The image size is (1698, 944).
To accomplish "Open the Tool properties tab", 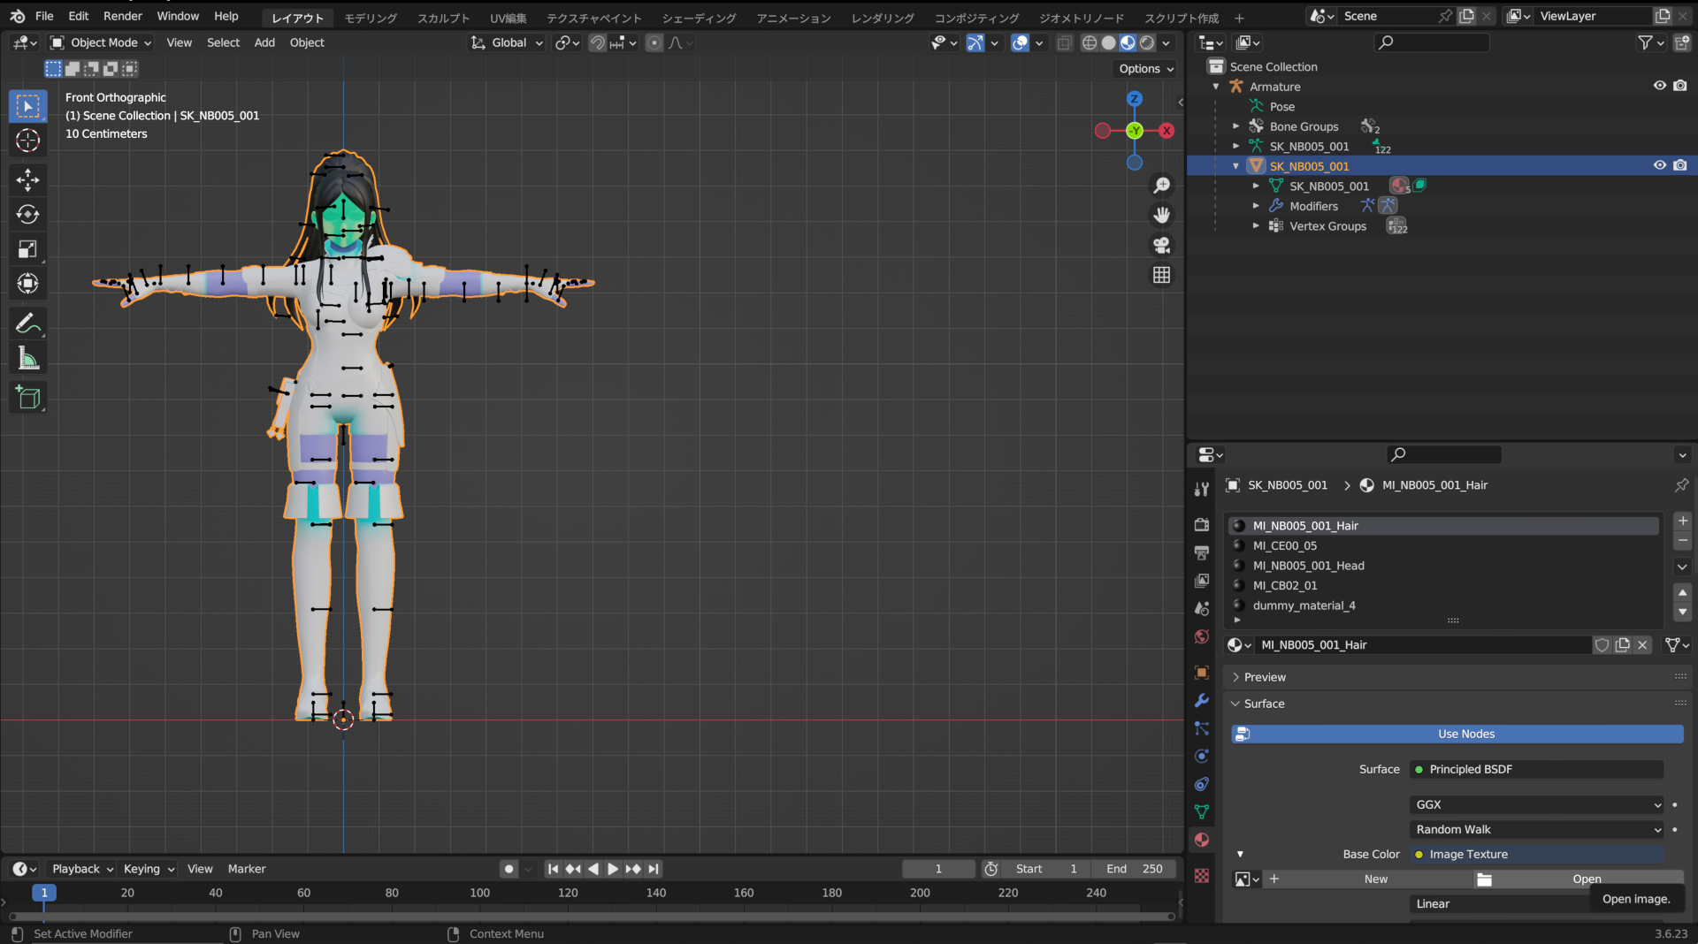I will click(1201, 489).
